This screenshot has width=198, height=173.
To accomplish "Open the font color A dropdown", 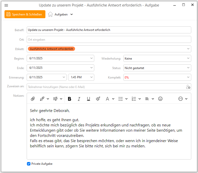I will (x=113, y=99).
